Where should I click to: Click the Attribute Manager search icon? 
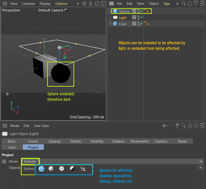click(183, 126)
